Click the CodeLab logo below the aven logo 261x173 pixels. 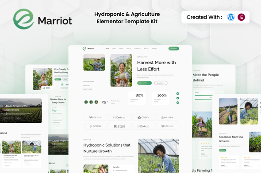[x=143, y=126]
